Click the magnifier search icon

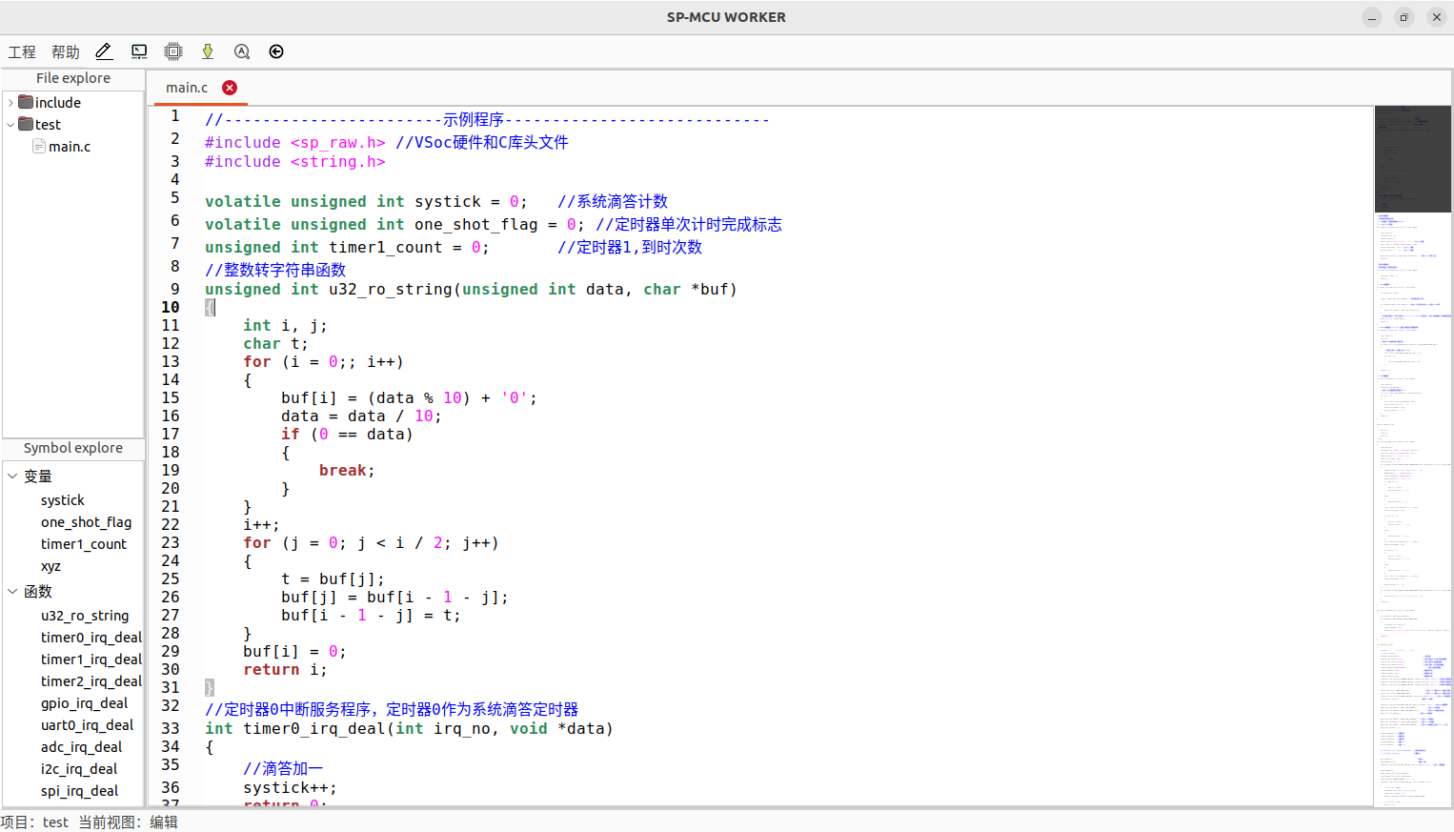click(242, 51)
